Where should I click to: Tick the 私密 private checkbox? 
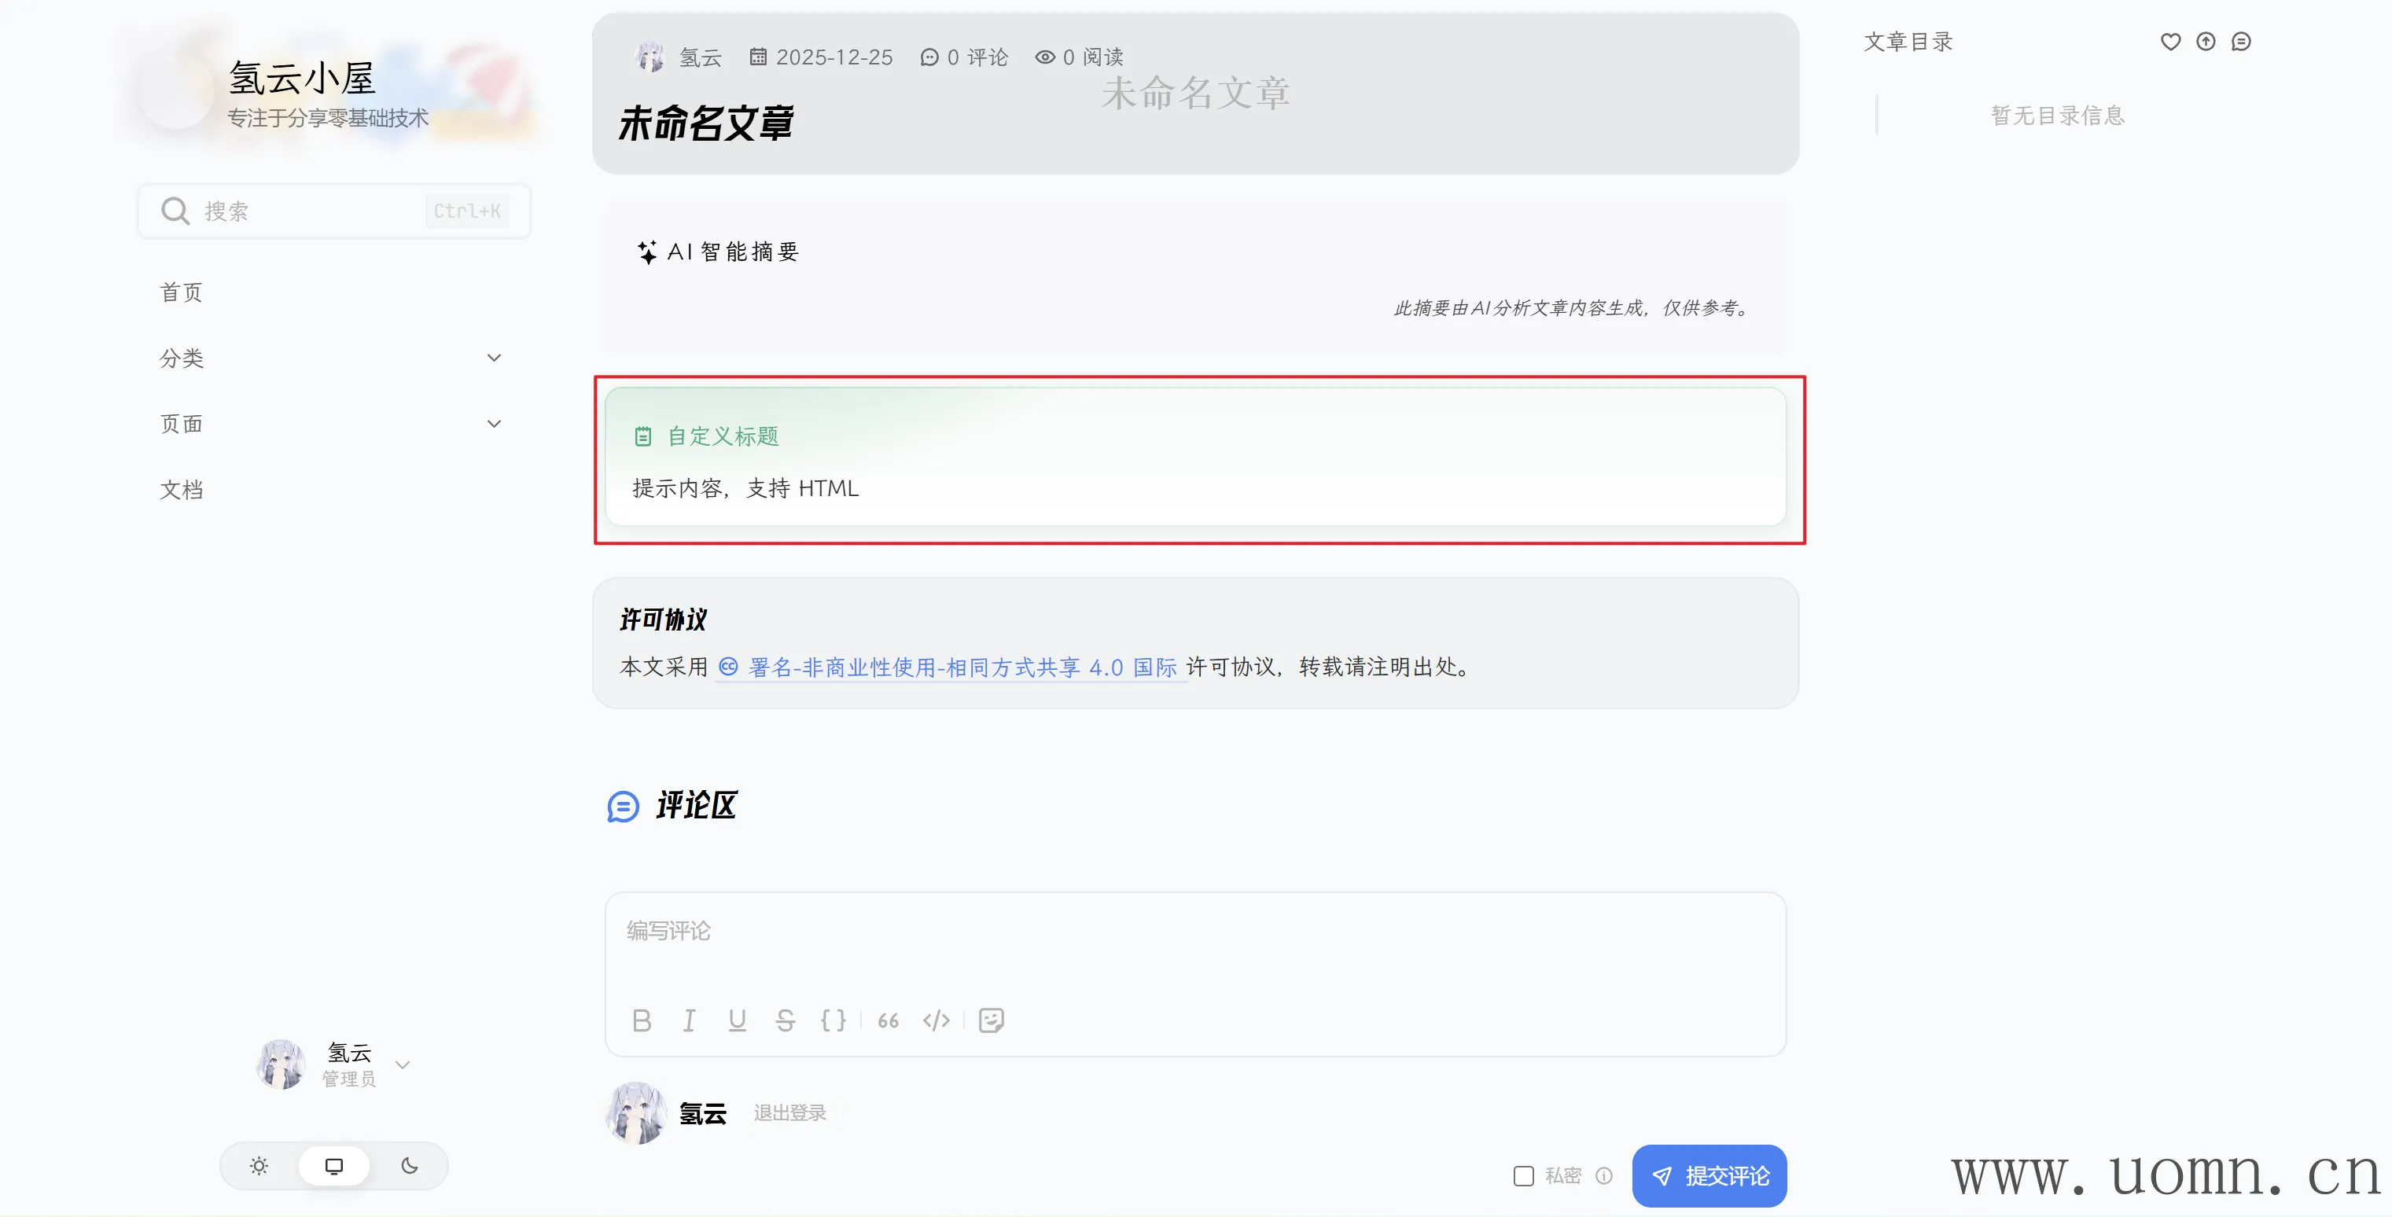click(1524, 1176)
